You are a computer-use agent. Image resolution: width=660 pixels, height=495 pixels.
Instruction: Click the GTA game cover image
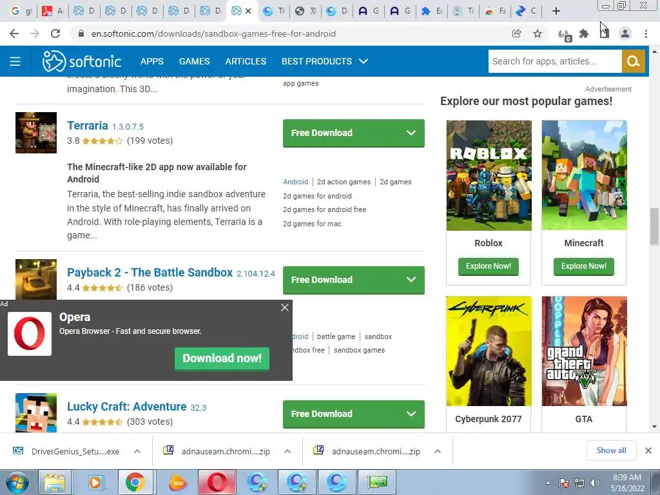(584, 351)
